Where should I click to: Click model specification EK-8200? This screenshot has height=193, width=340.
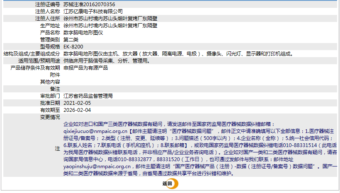coord(73,47)
